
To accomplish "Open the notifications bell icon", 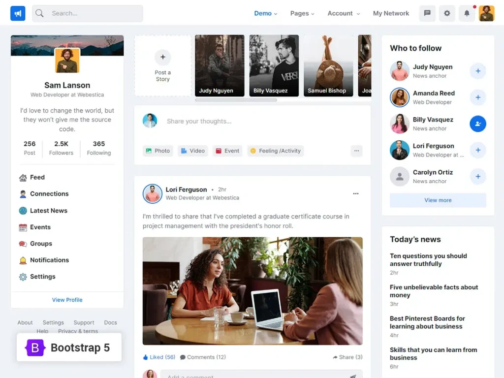I will click(x=467, y=13).
